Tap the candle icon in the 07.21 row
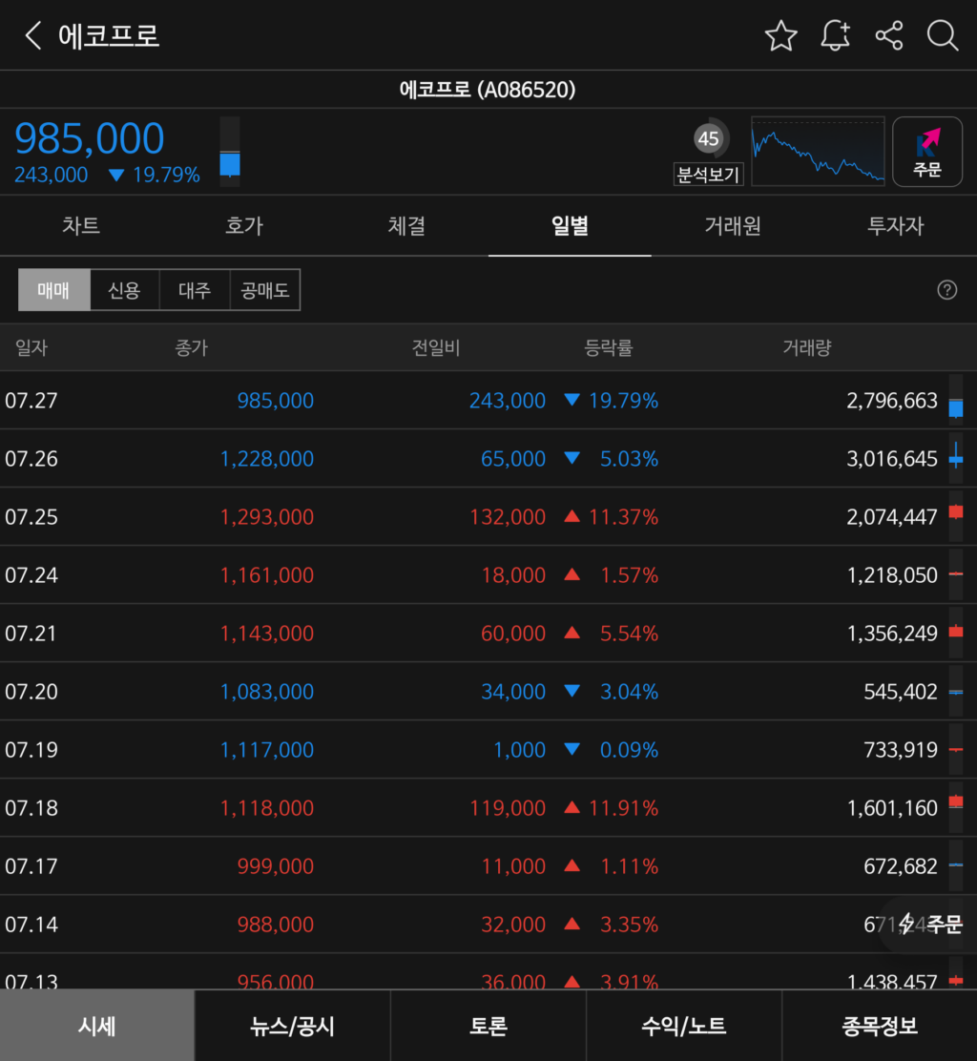 point(955,634)
